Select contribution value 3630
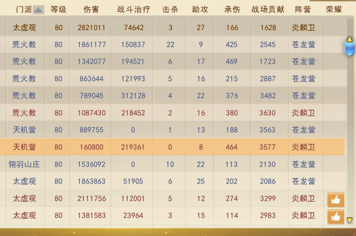This screenshot has width=356, height=236. pos(268,113)
